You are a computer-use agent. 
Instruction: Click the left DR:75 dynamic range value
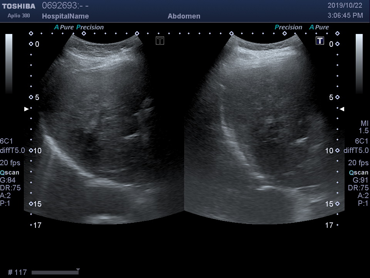[10, 188]
